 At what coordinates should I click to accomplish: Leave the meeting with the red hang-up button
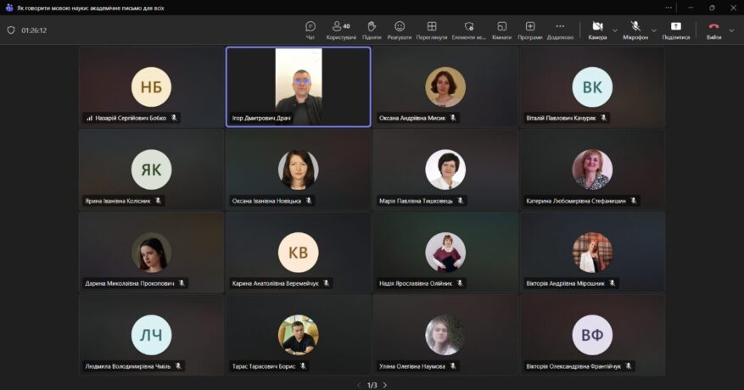(x=713, y=30)
